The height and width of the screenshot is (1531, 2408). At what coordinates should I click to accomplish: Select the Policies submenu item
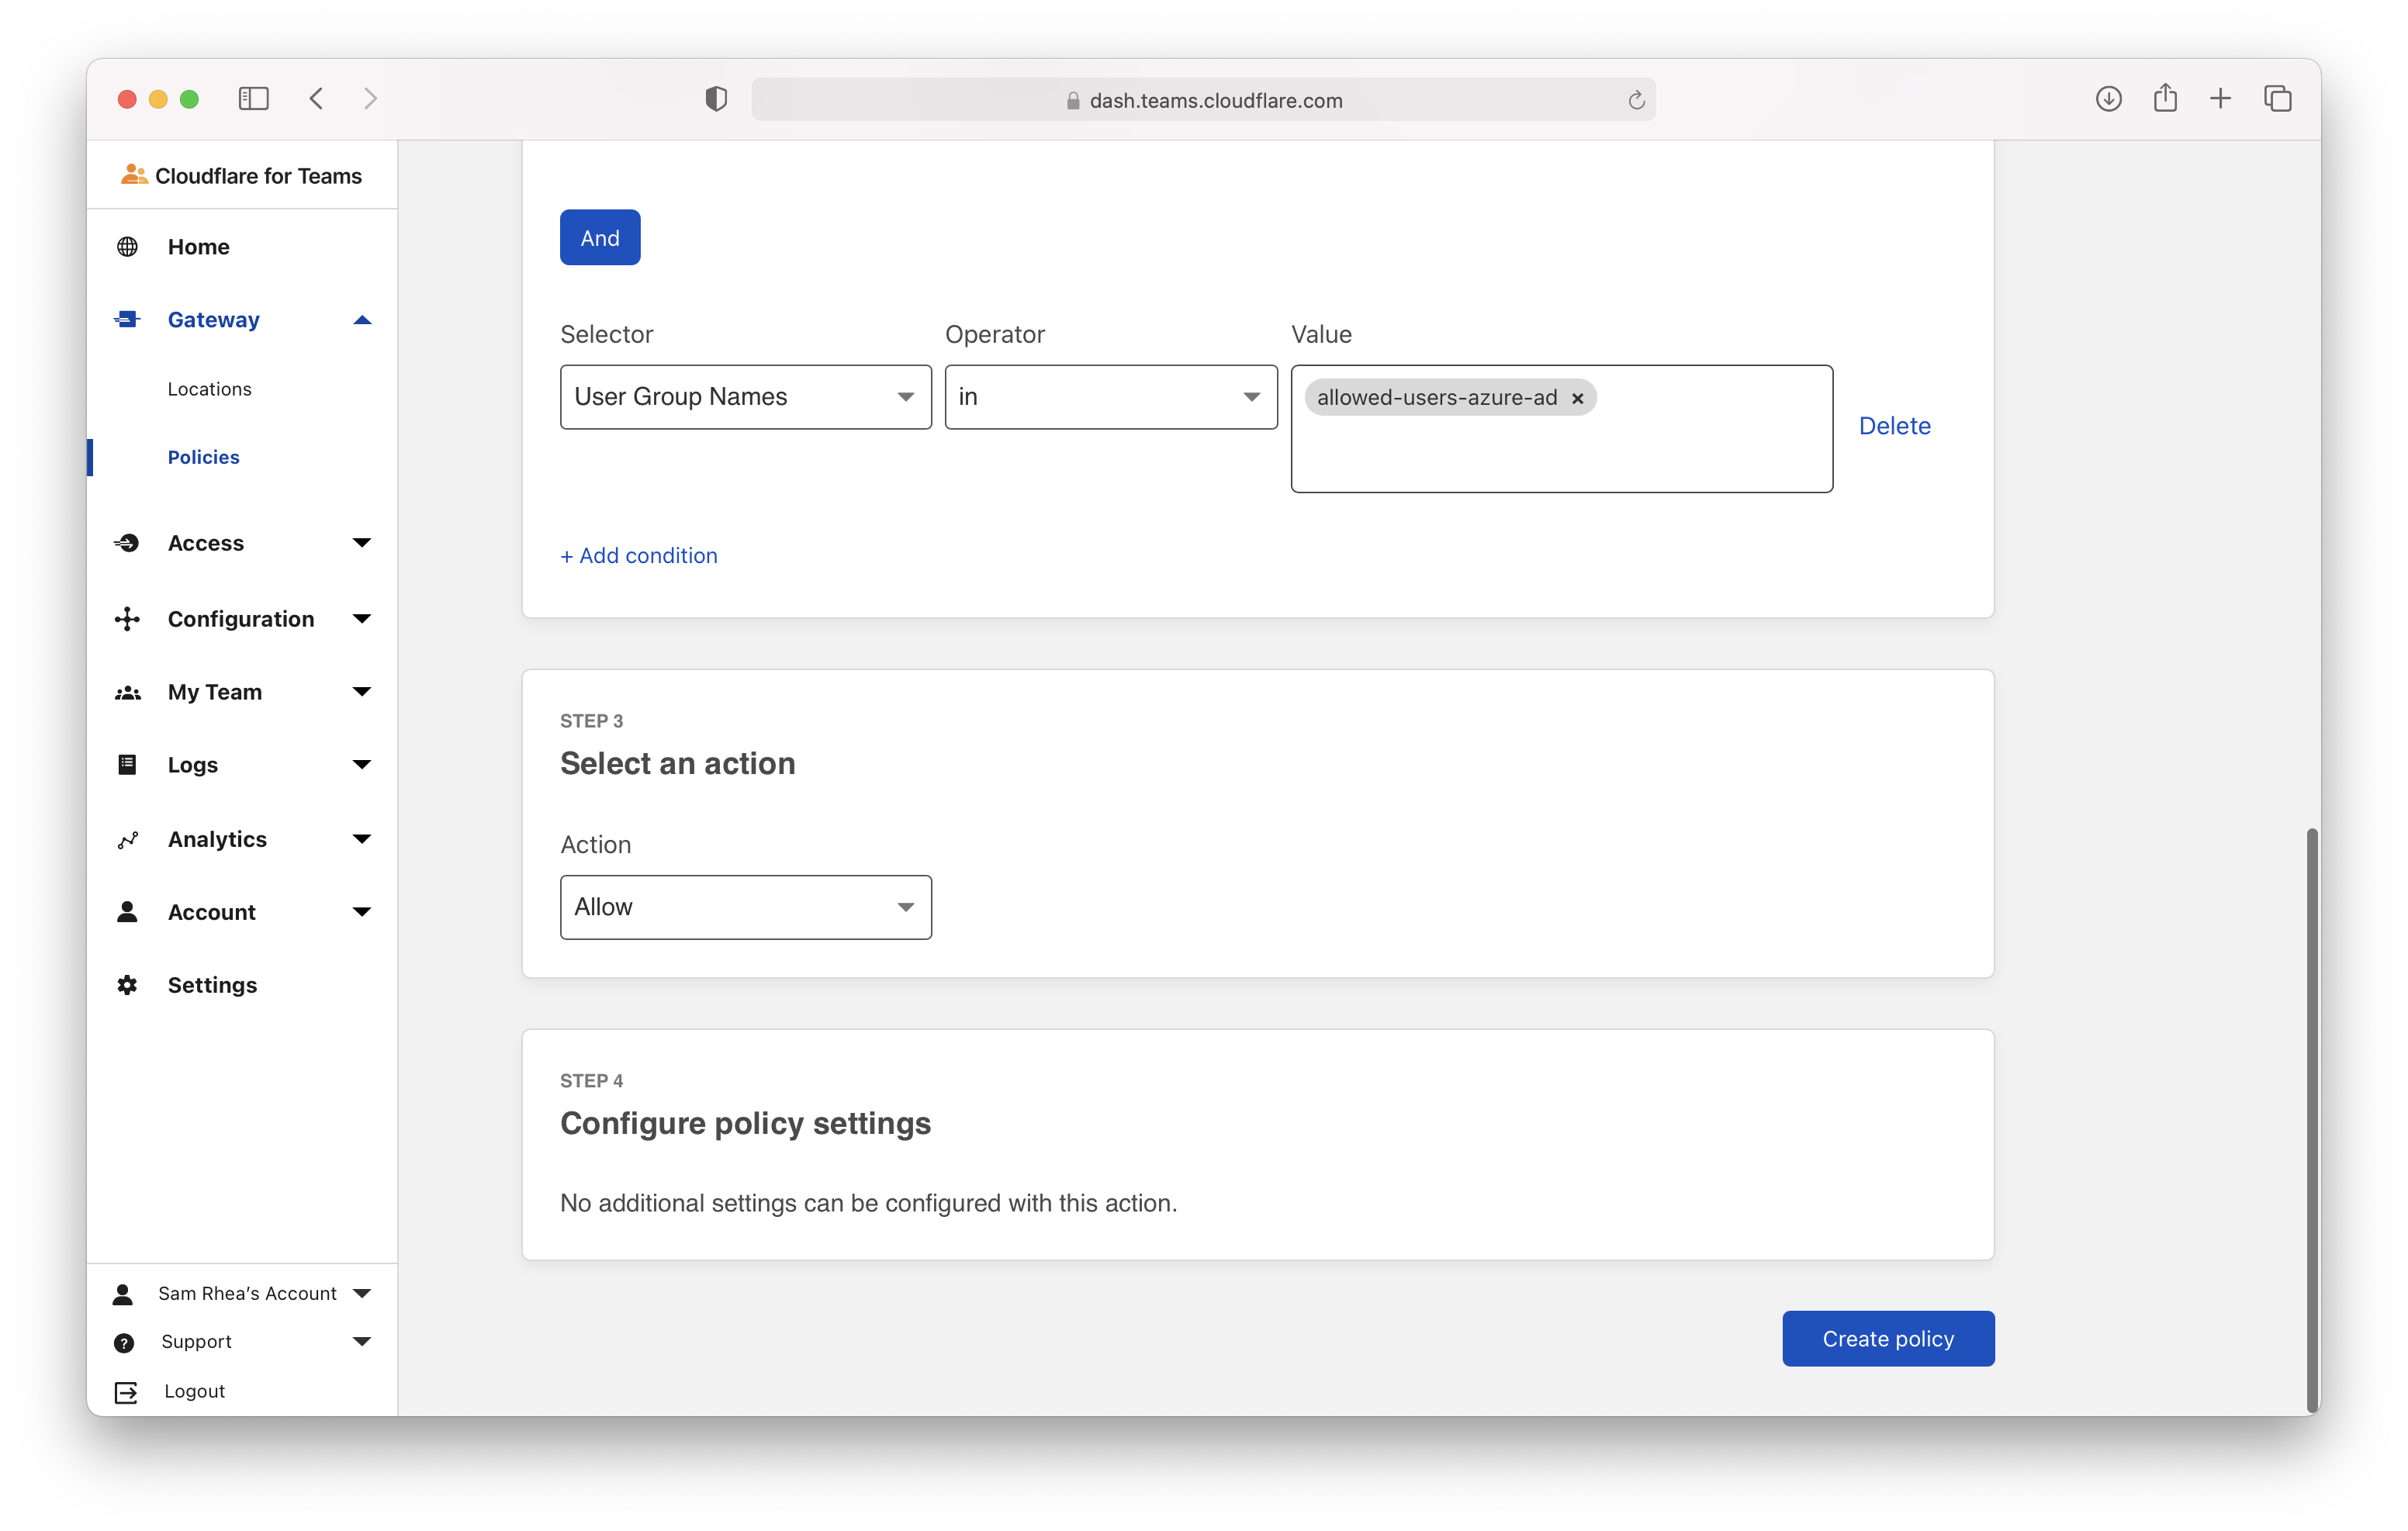pyautogui.click(x=203, y=457)
